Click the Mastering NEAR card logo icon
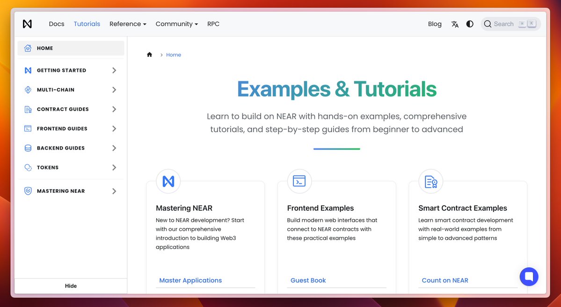This screenshot has width=561, height=307. pyautogui.click(x=168, y=181)
